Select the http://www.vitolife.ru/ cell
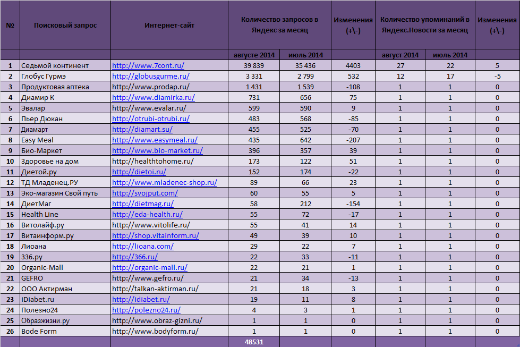The height and width of the screenshot is (347, 520). [169, 225]
